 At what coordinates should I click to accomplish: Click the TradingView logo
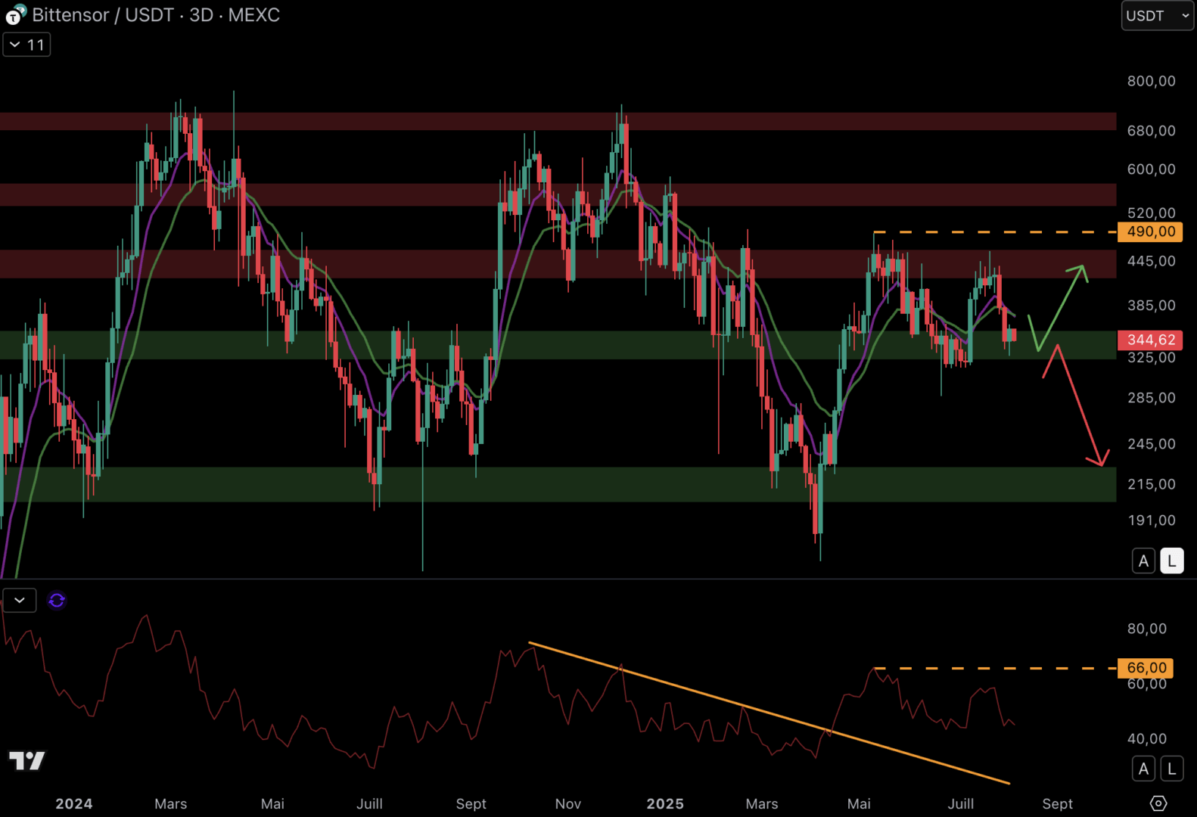(27, 760)
